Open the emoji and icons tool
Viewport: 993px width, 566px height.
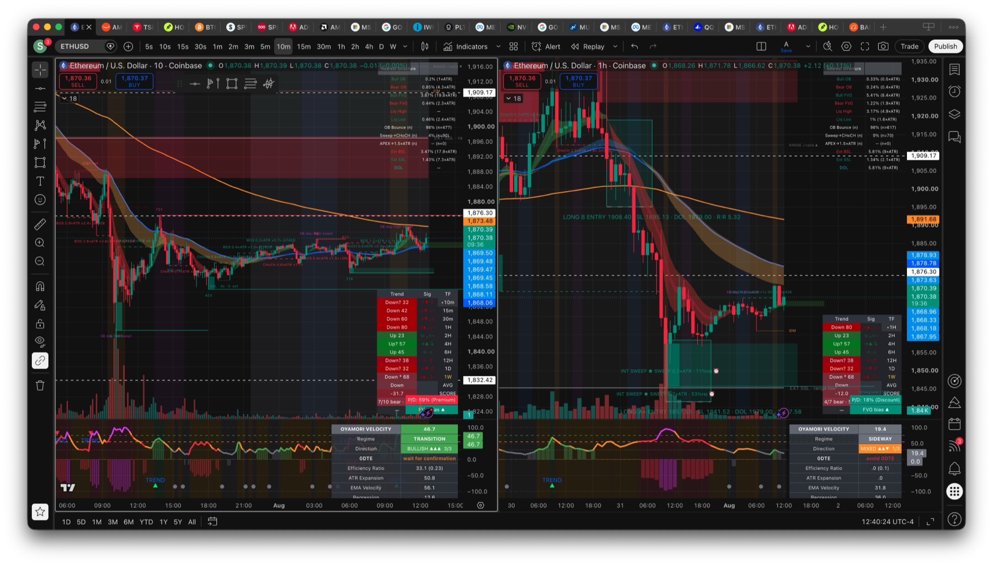40,200
